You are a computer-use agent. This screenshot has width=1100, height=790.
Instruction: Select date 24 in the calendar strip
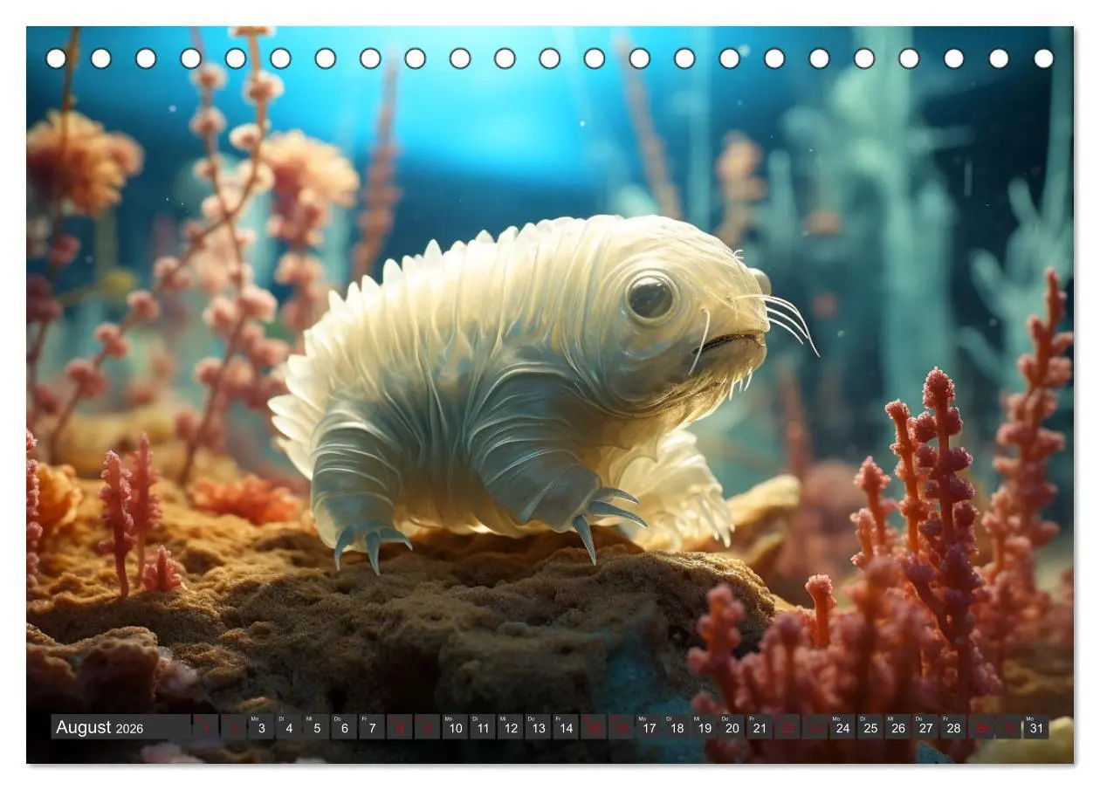(x=842, y=727)
